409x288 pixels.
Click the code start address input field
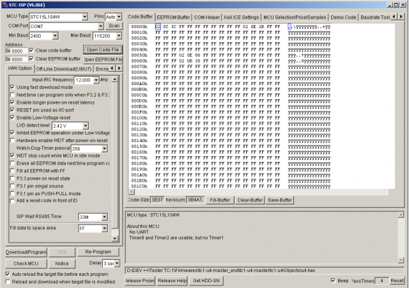tap(16, 51)
